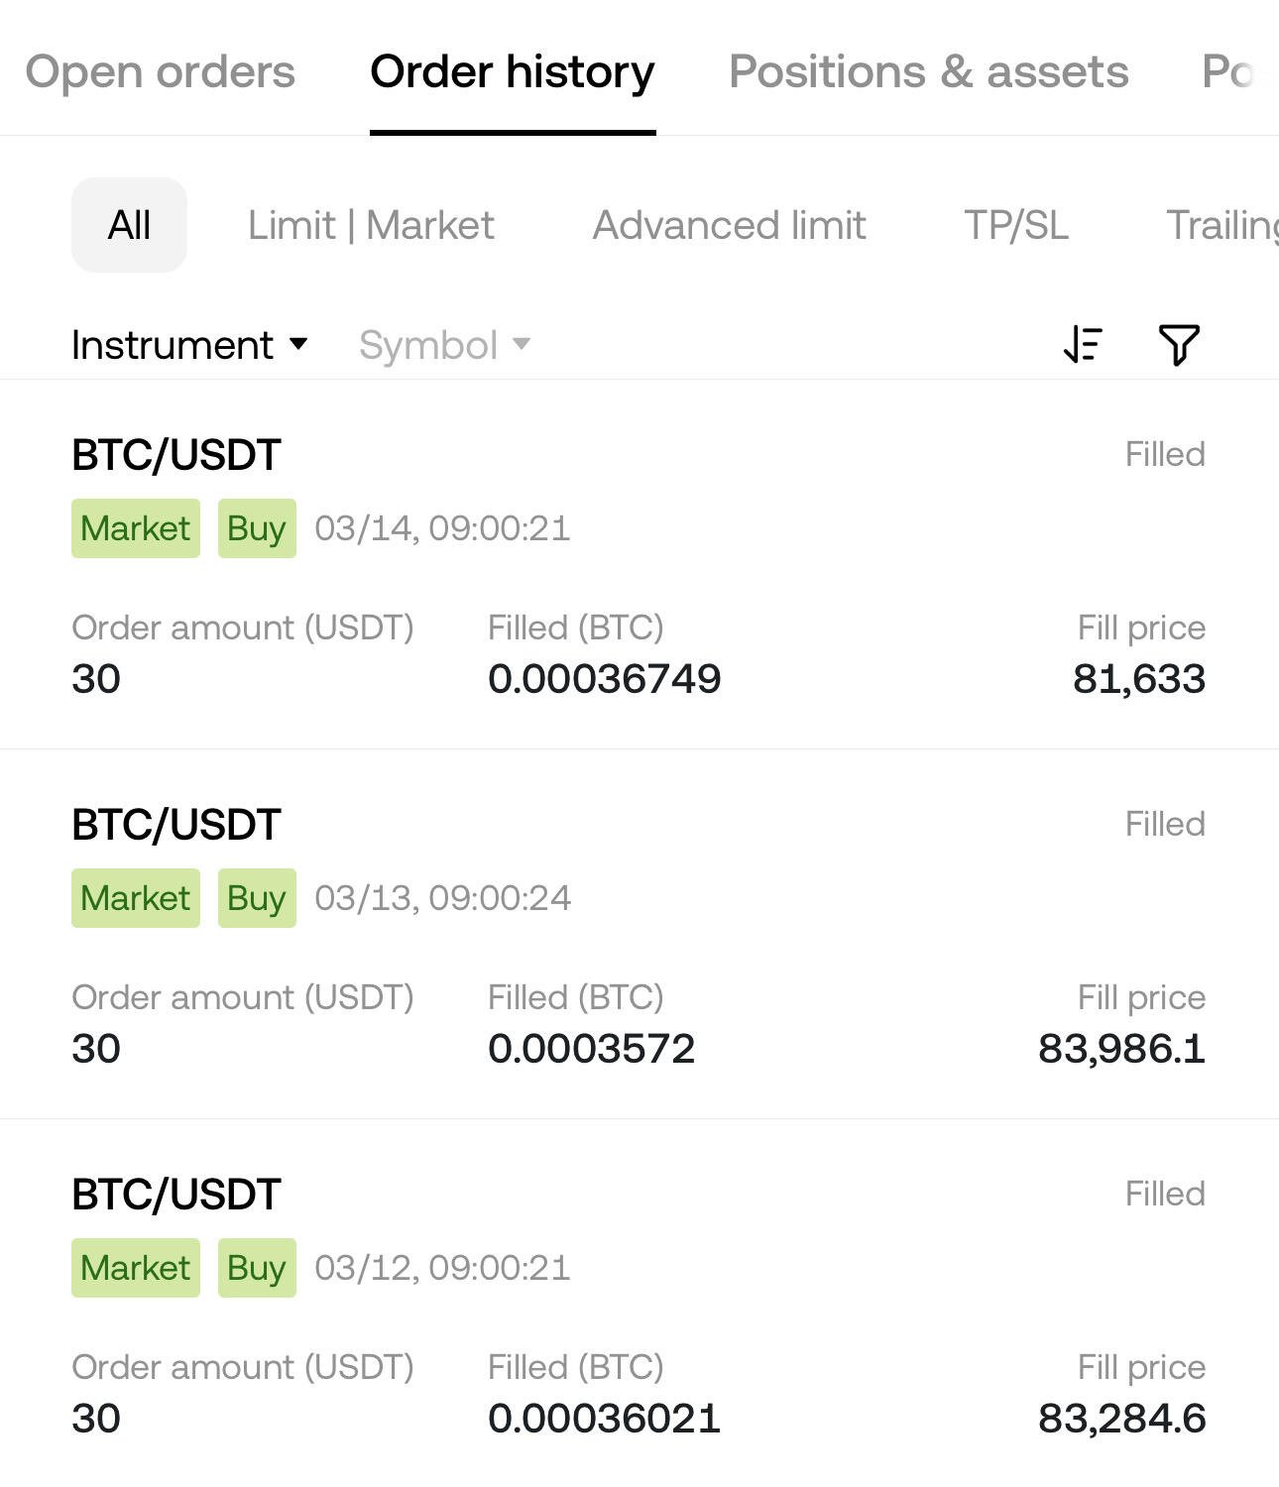Open the 03/13 BTC/USDT order
This screenshot has height=1487, width=1279.
639,935
